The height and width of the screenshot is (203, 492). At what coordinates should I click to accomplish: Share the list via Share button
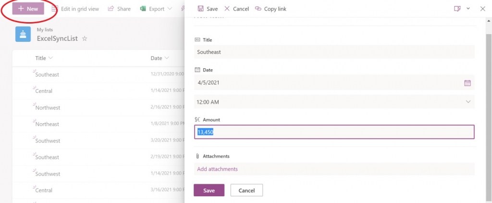(x=119, y=9)
